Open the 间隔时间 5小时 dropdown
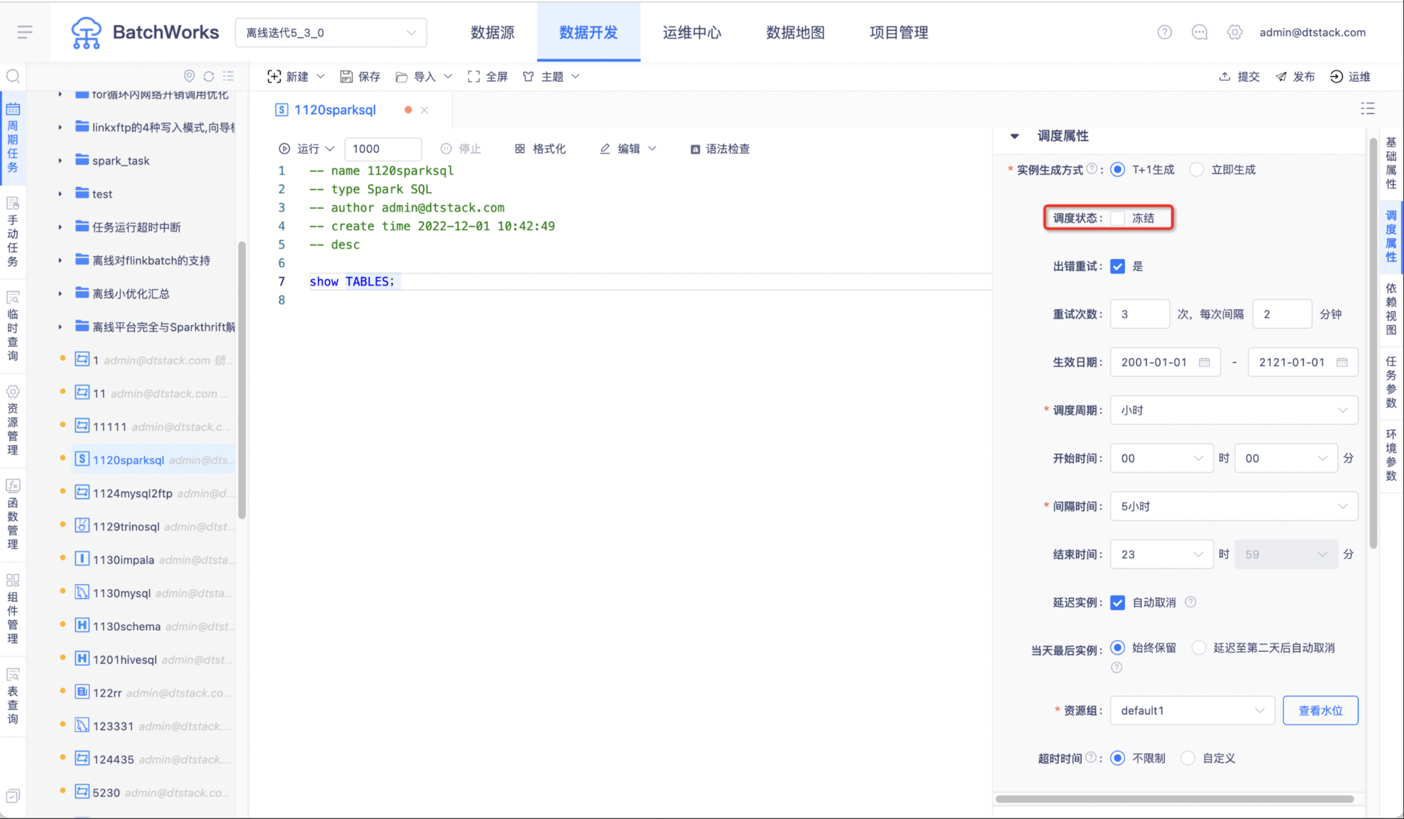The width and height of the screenshot is (1404, 819). (1234, 506)
